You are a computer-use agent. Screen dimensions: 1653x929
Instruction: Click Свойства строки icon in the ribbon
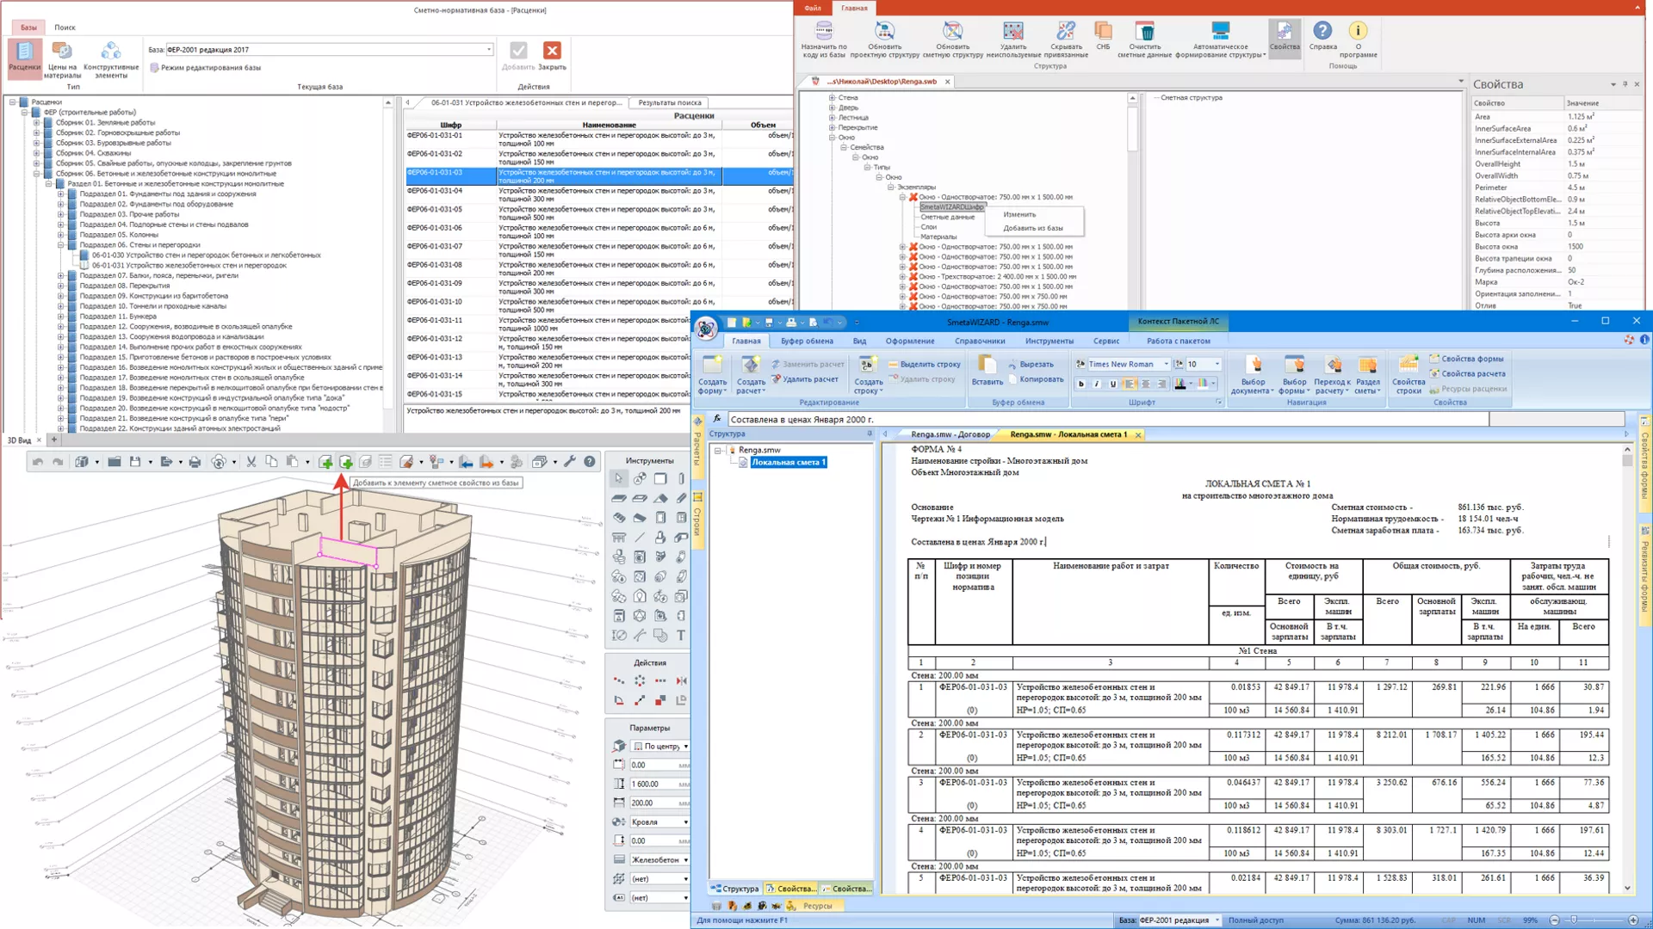tap(1408, 375)
